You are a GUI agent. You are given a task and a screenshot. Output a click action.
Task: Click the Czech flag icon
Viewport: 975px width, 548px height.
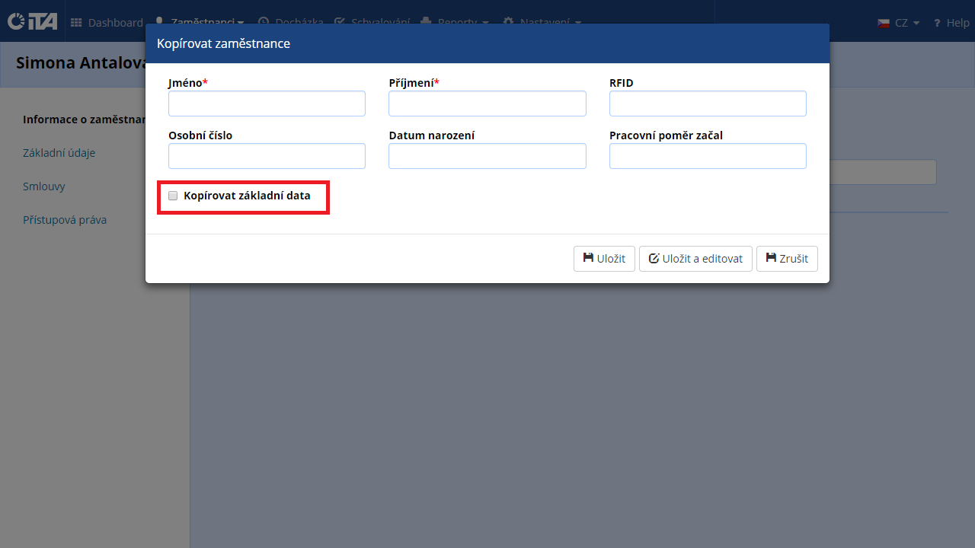click(x=884, y=23)
